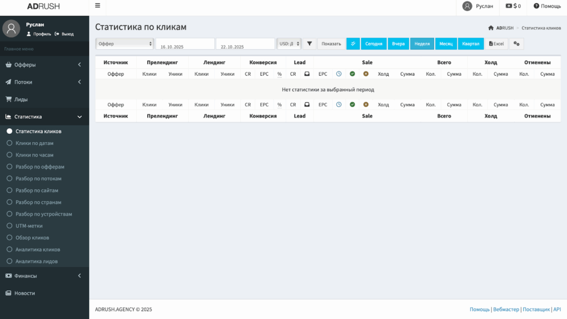Viewport: 567px width, 319px height.
Task: Click the inbox icon in bottom Lead column
Action: 307,104
